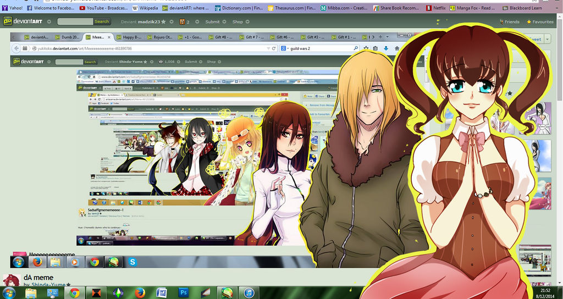The image size is (563, 299).
Task: Open the Thesaurus.com bookmark
Action: click(x=291, y=8)
